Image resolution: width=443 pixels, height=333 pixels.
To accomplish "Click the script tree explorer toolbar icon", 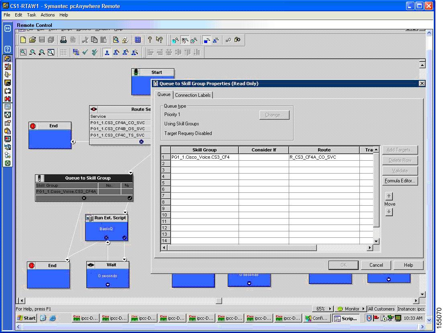I will 76,52.
